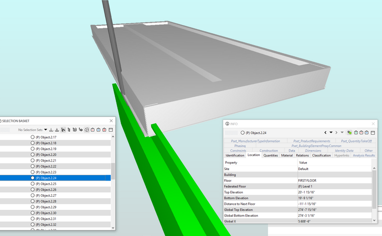Click Selection Basket scrollbar up arrow
Image resolution: width=382 pixels, height=236 pixels.
point(113,137)
